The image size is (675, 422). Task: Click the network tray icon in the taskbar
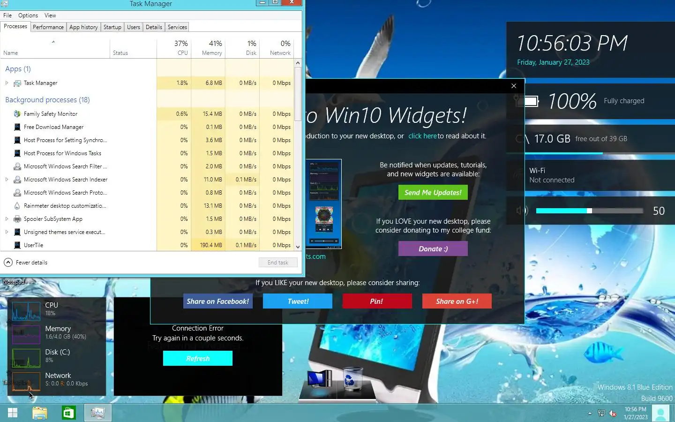point(601,413)
